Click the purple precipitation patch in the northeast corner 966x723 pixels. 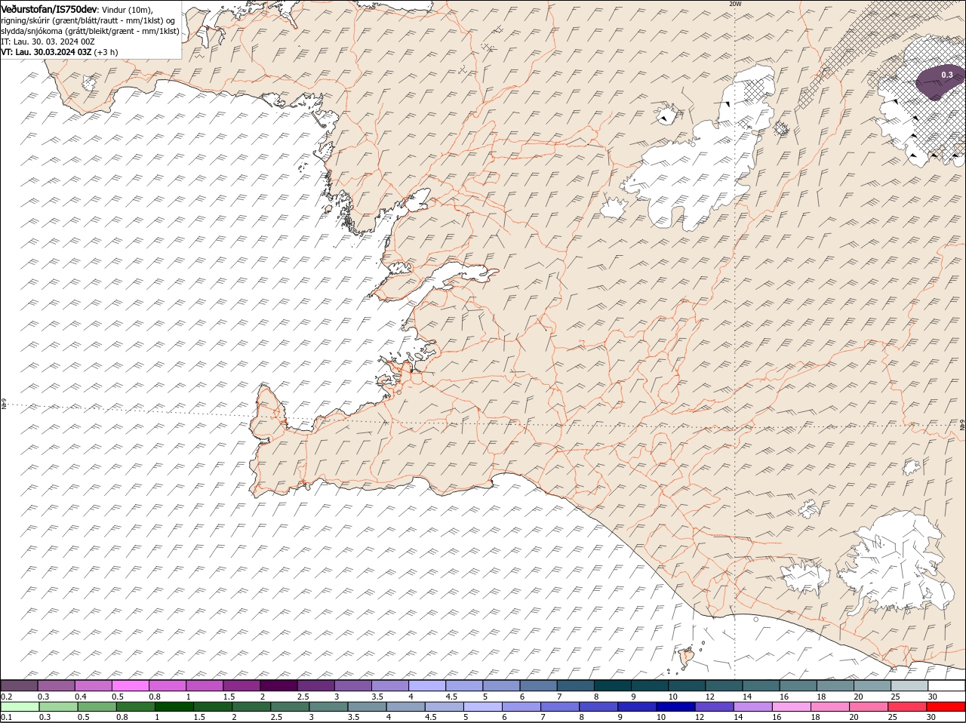940,82
